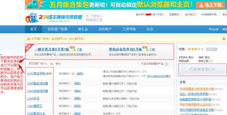The width and height of the screenshot is (227, 115).
Task: Open the 2345影视大全 product link
Action: 36,113
